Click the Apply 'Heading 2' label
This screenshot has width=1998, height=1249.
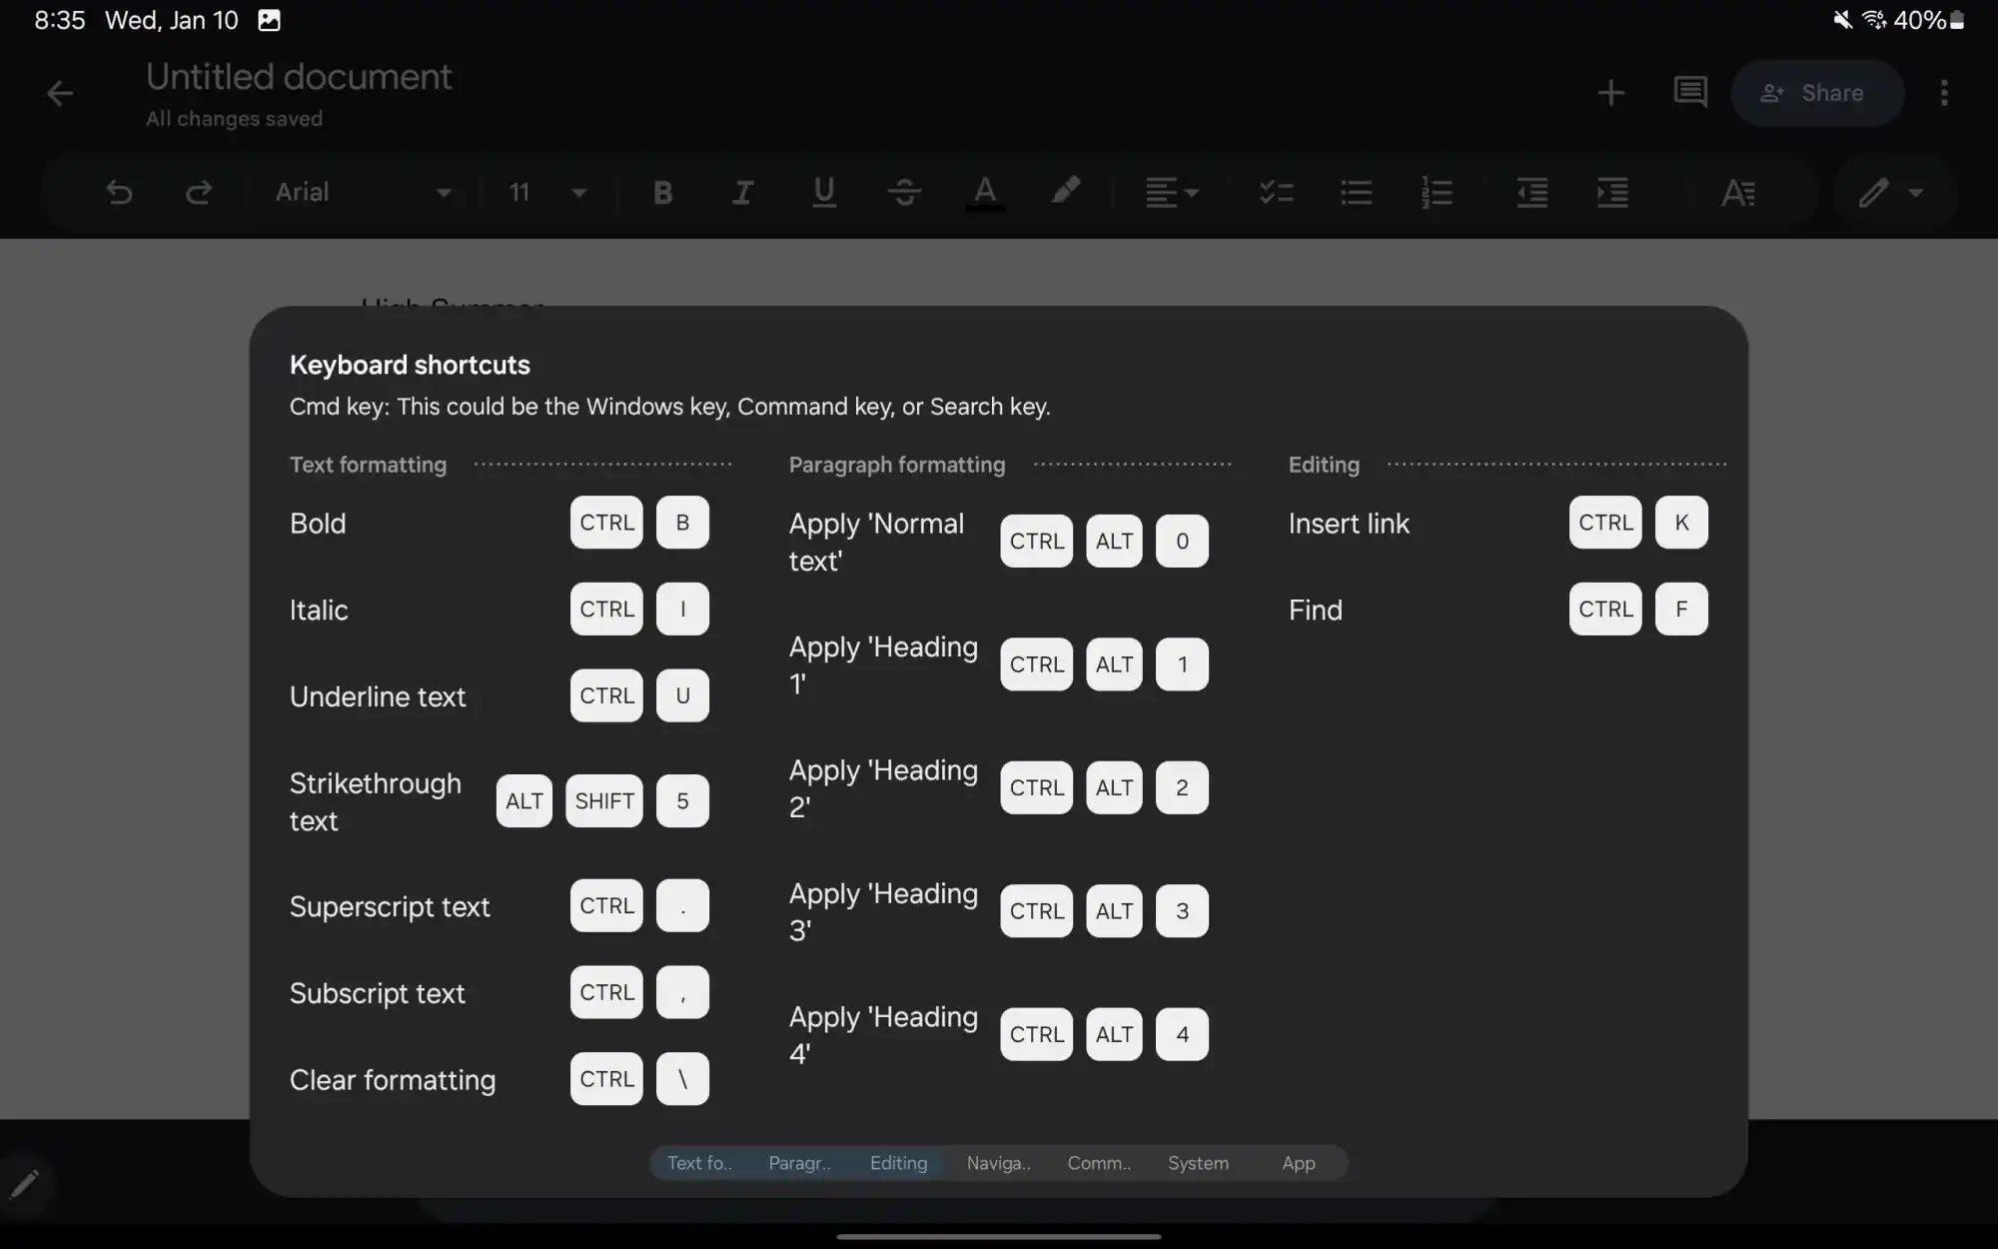tap(883, 788)
